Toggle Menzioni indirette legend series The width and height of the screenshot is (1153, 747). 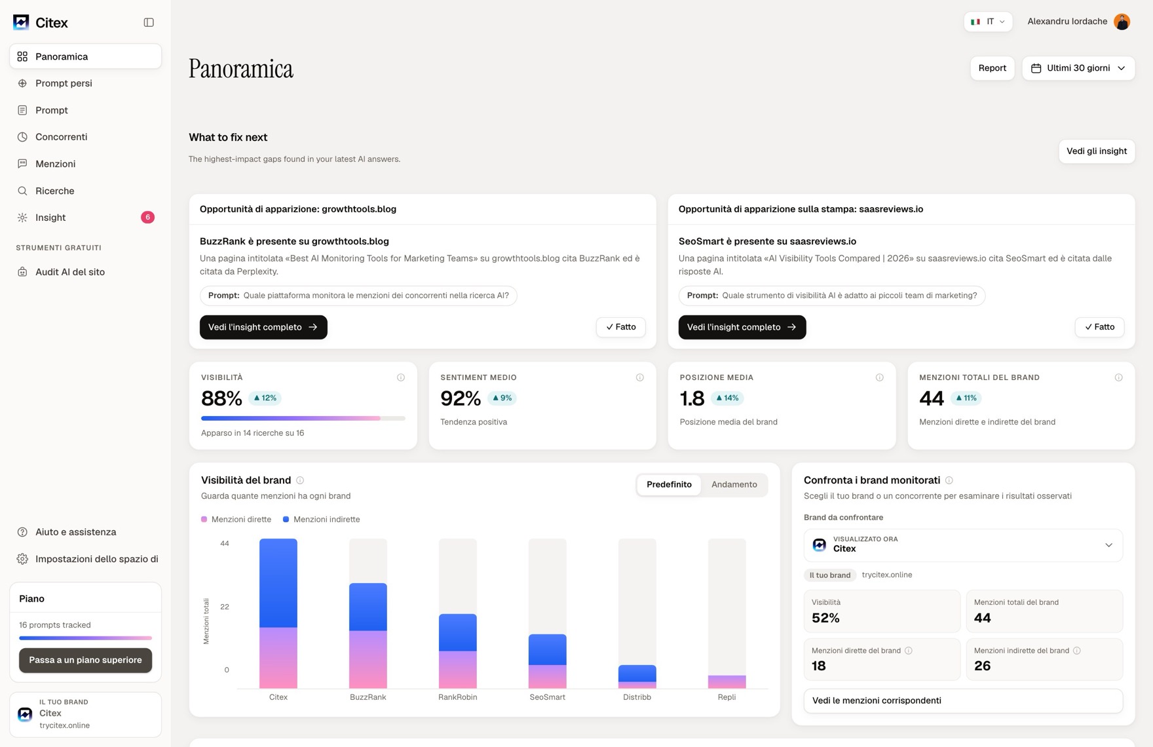pos(322,520)
